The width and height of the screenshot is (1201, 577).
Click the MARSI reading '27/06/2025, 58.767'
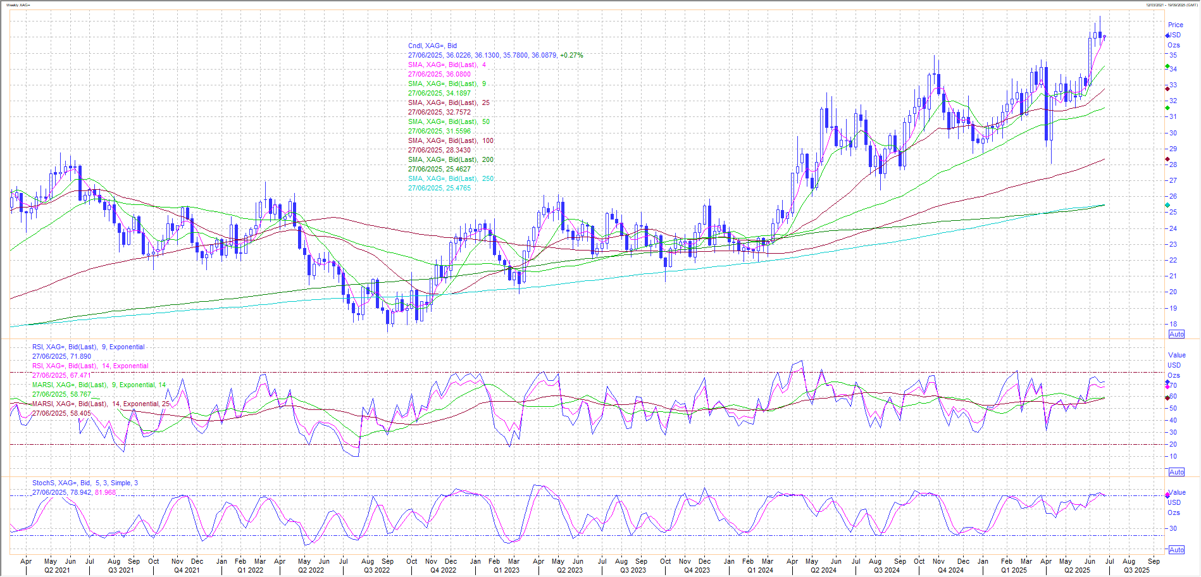(62, 394)
